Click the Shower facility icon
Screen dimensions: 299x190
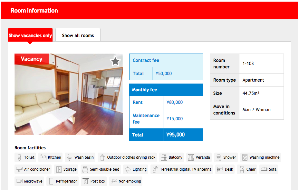click(219, 157)
